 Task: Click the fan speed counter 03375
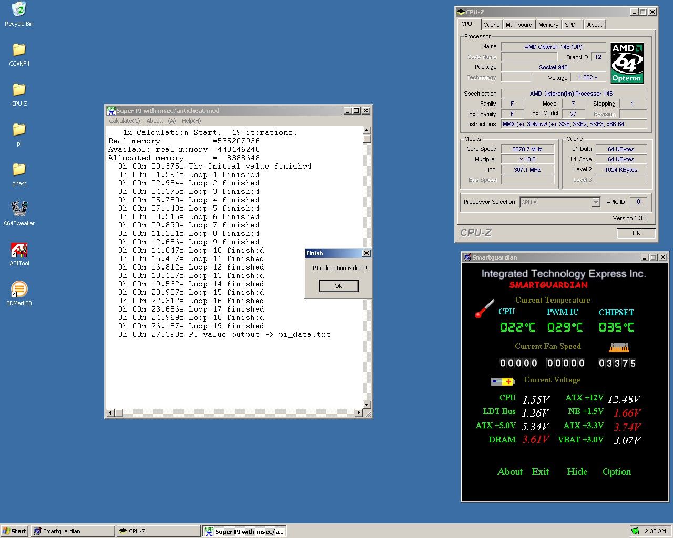(617, 363)
